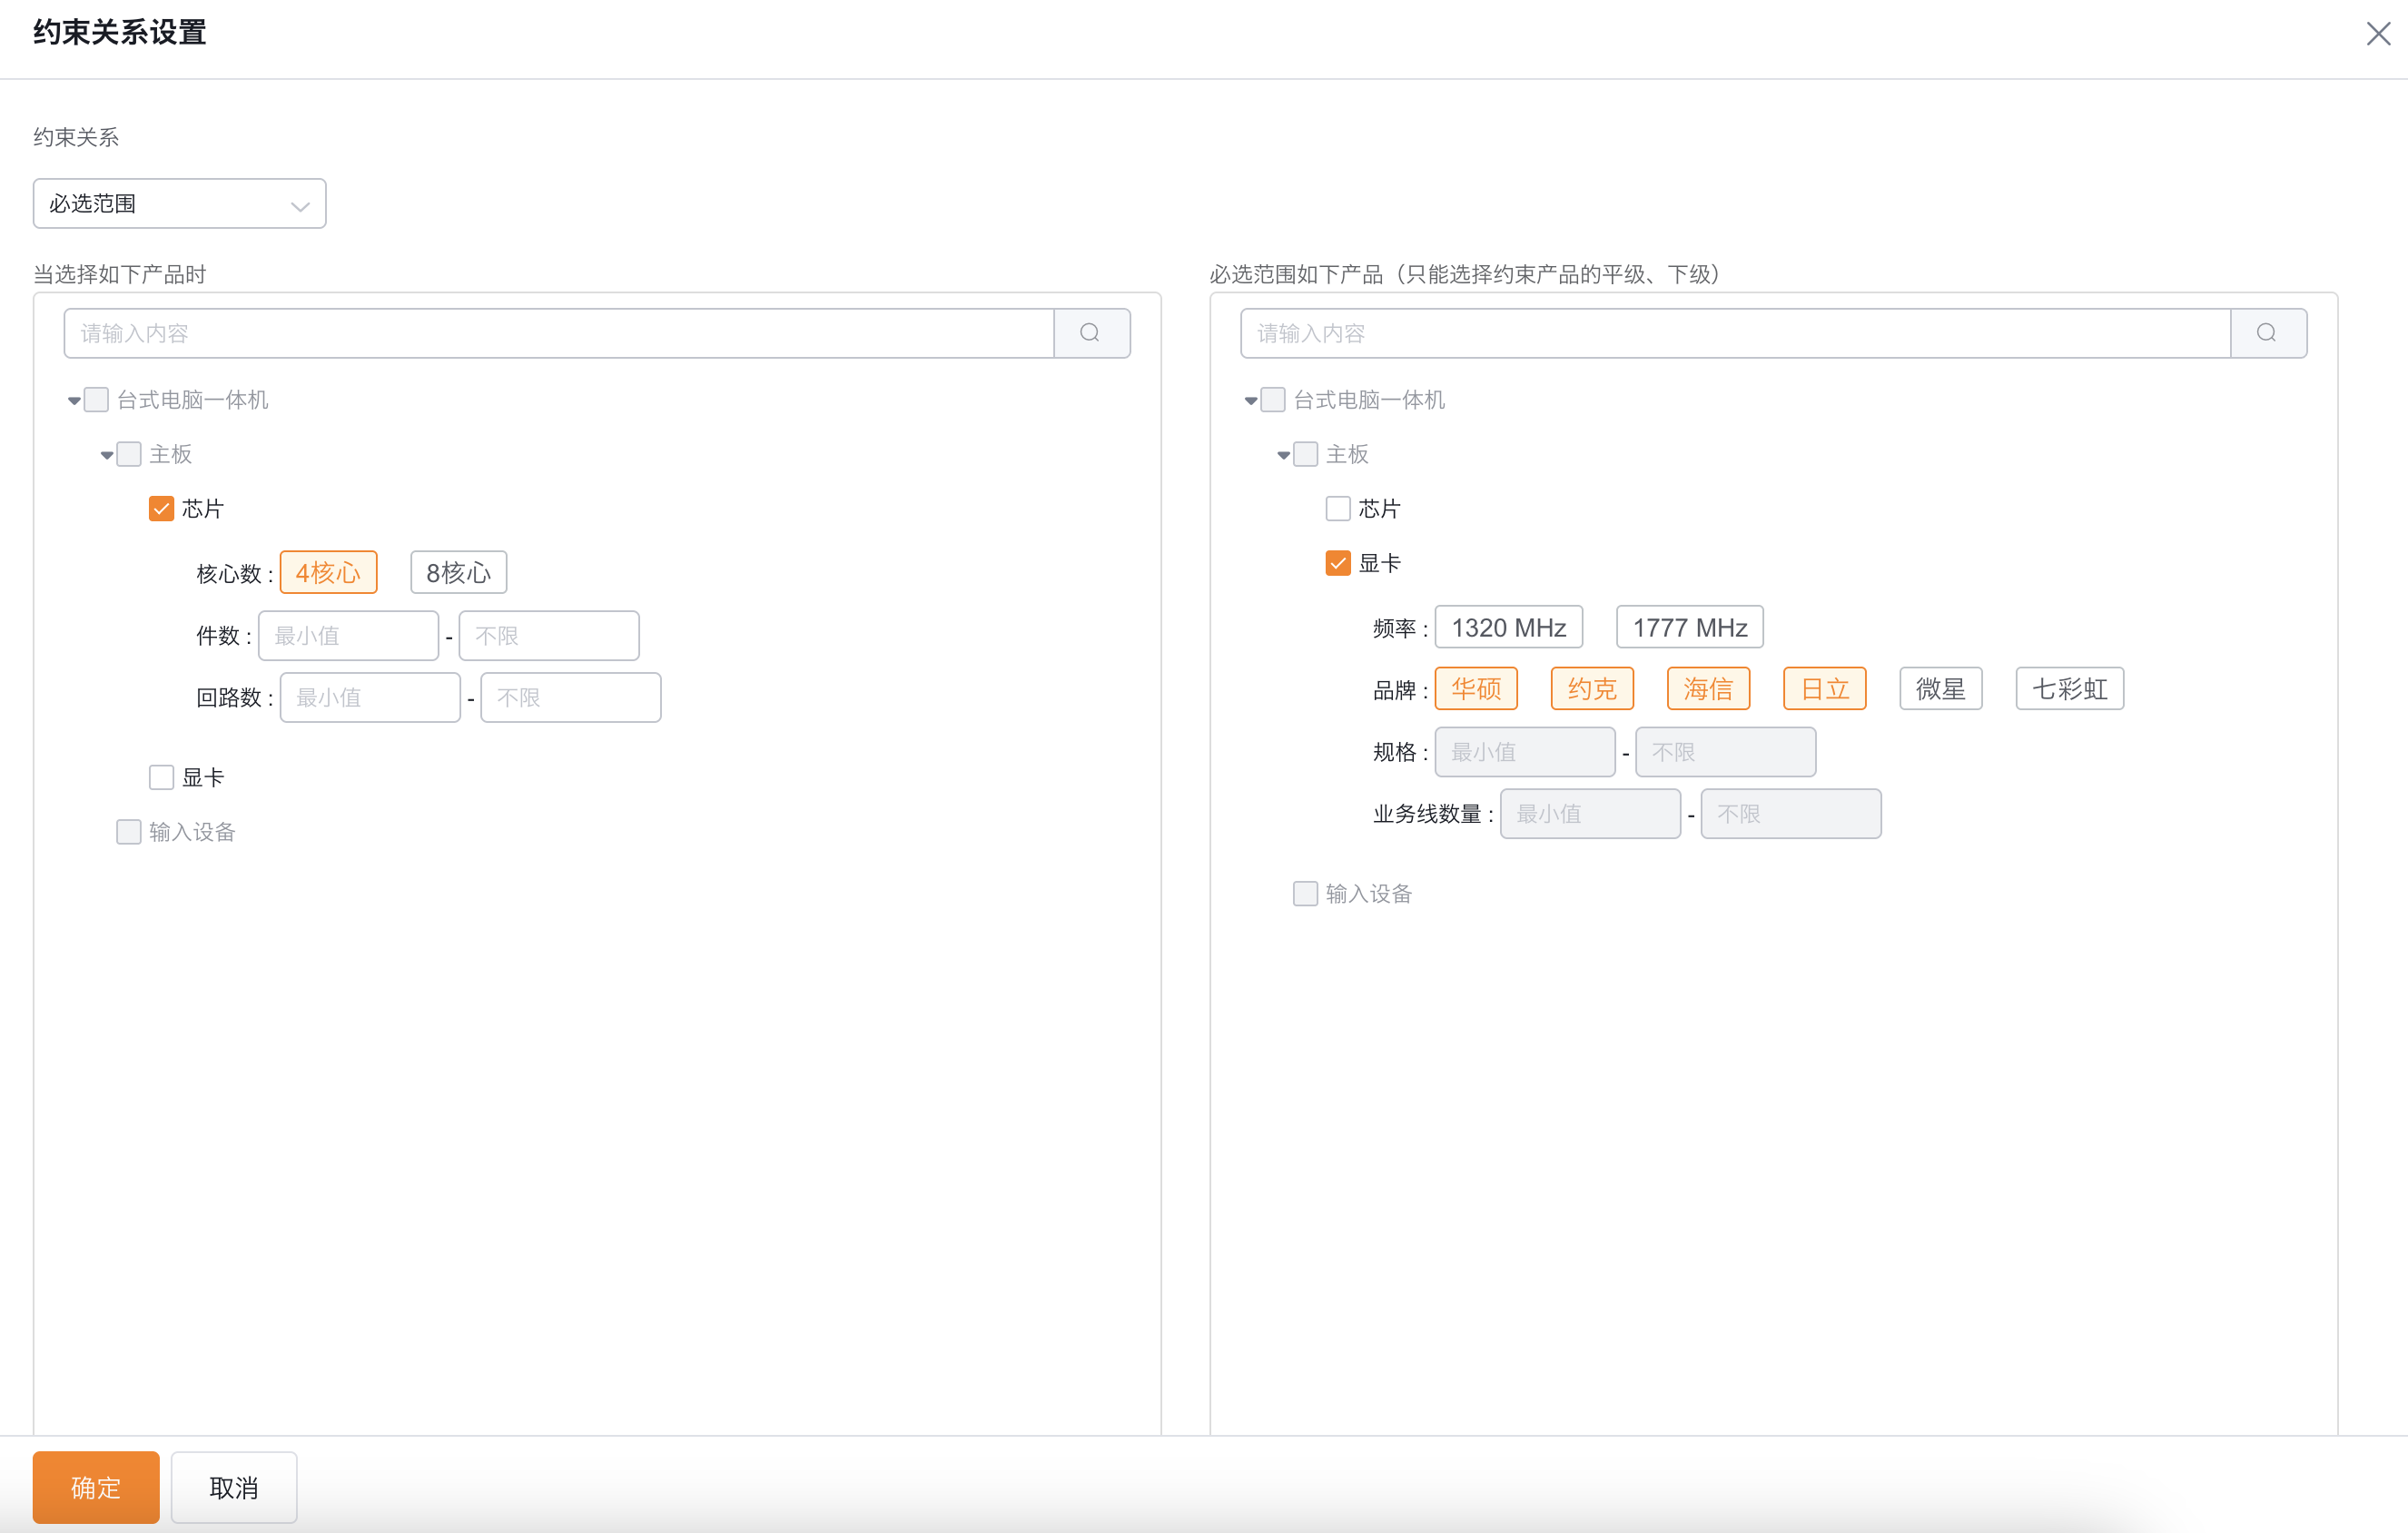Collapse right tree 台式电脑一体机 arrow
Viewport: 2408px width, 1533px height.
[x=1251, y=401]
